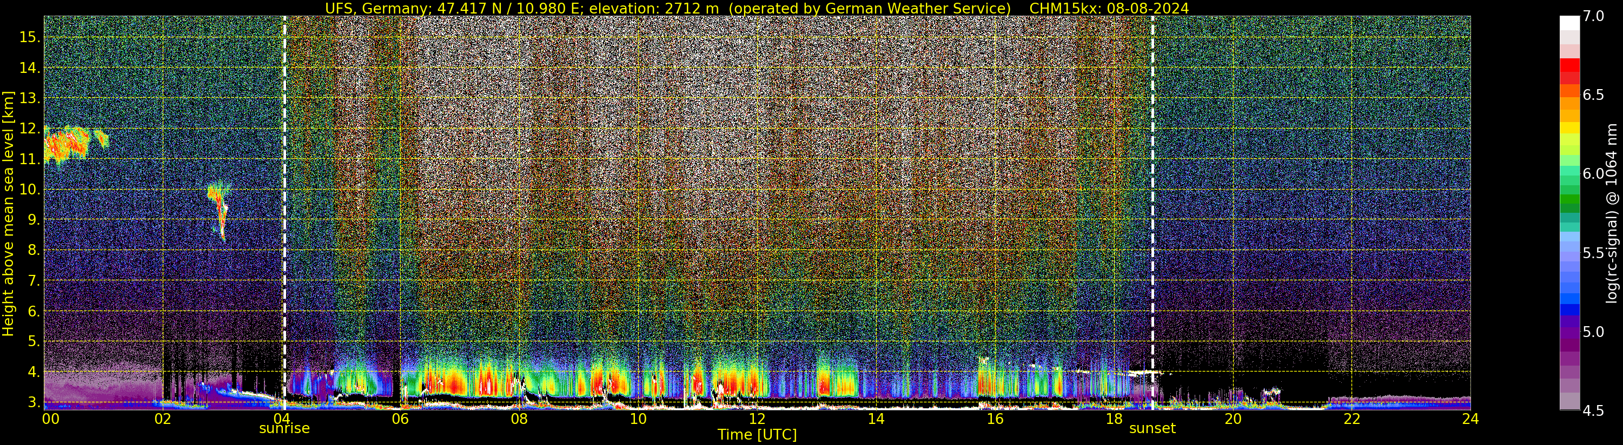The height and width of the screenshot is (445, 1623).
Task: Click the '14.' height tick label on y-axis
Action: point(30,68)
